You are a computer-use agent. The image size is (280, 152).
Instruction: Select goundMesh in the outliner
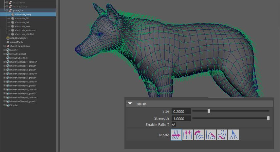[17, 42]
